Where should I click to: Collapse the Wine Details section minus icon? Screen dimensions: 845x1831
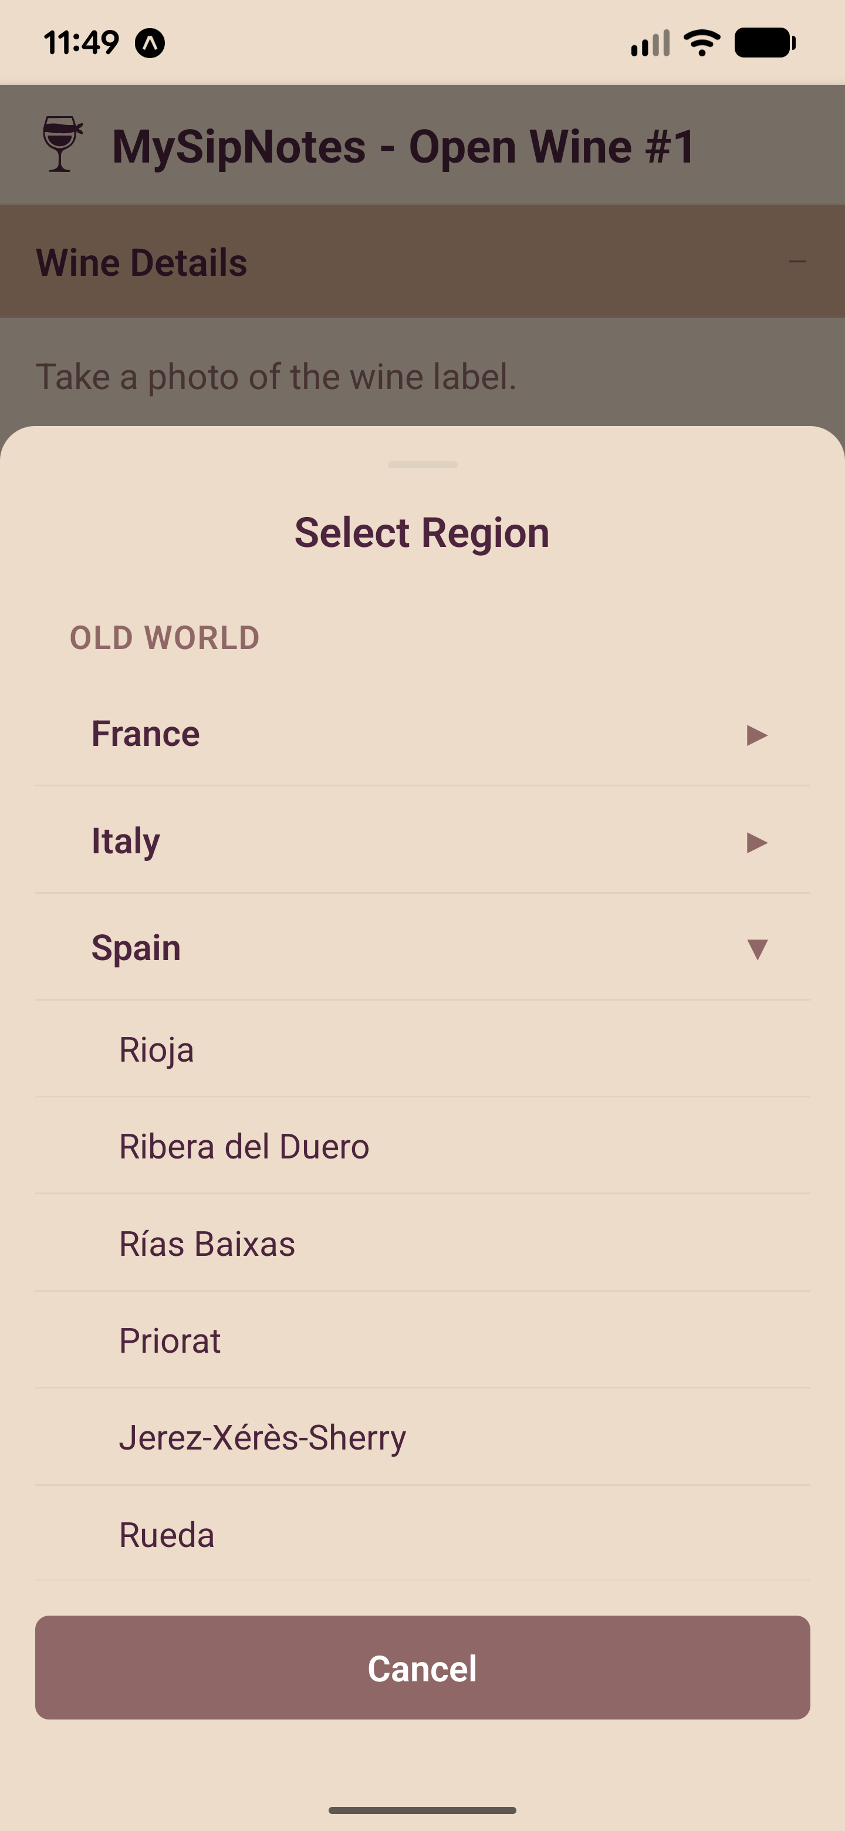tap(797, 262)
